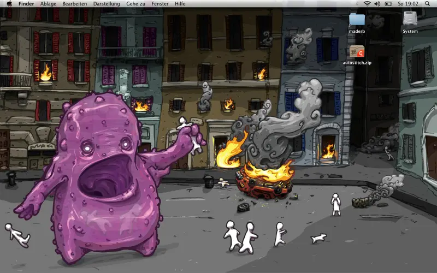
Task: Expand the Darstellung menu
Action: click(x=107, y=4)
